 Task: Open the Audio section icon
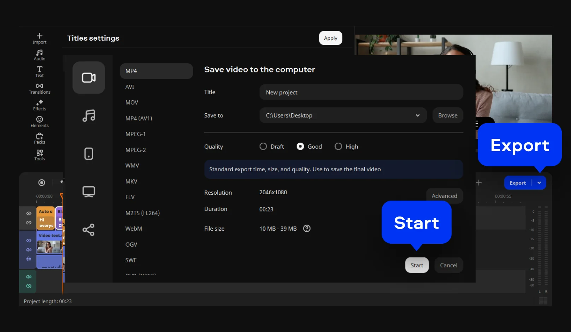point(39,55)
